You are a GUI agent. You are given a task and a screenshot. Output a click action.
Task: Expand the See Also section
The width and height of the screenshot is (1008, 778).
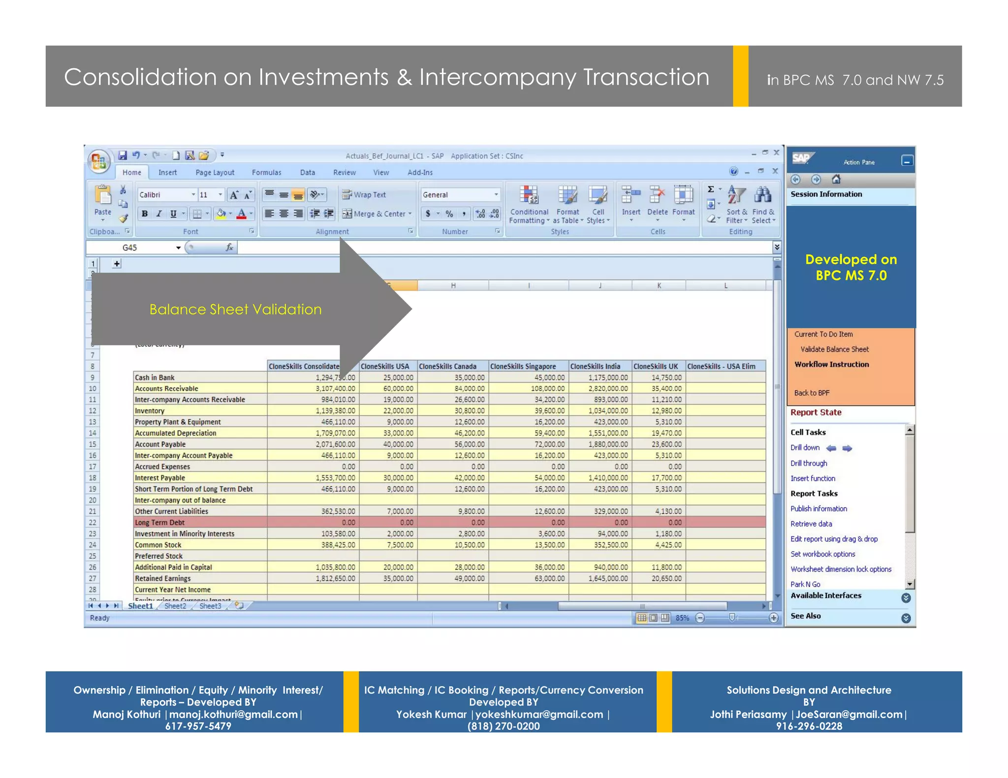click(906, 618)
